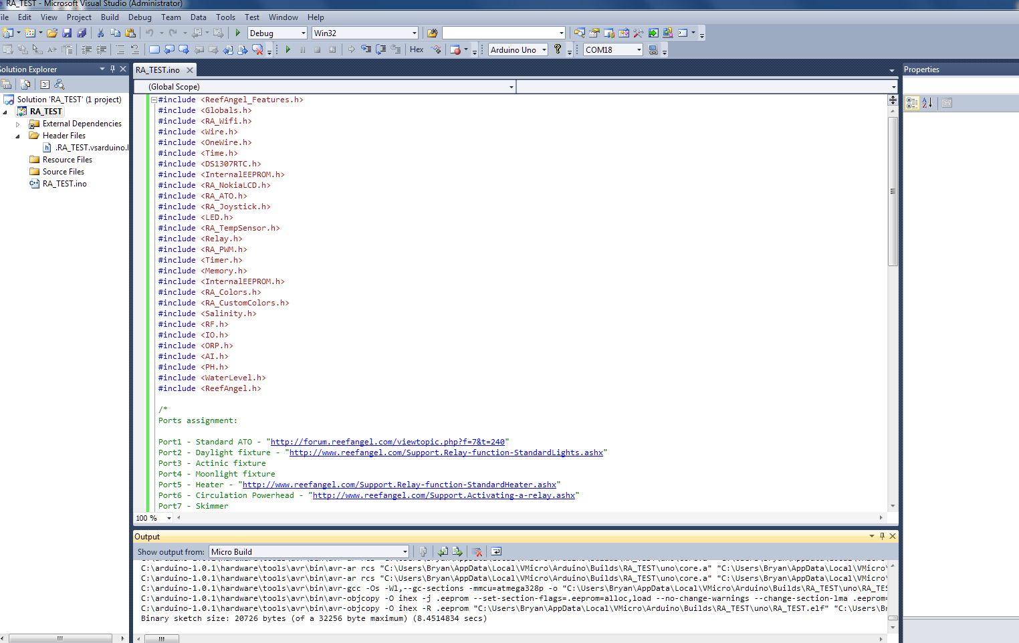Click Solution Explorer Show All Files icon
The image size is (1019, 643).
[x=25, y=84]
